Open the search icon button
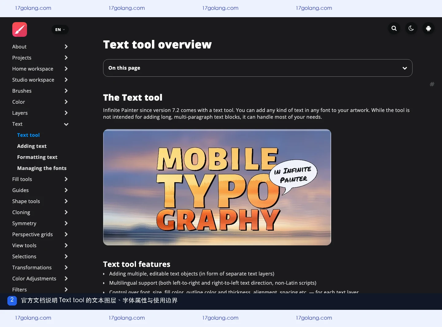This screenshot has height=327, width=442. pos(394,29)
